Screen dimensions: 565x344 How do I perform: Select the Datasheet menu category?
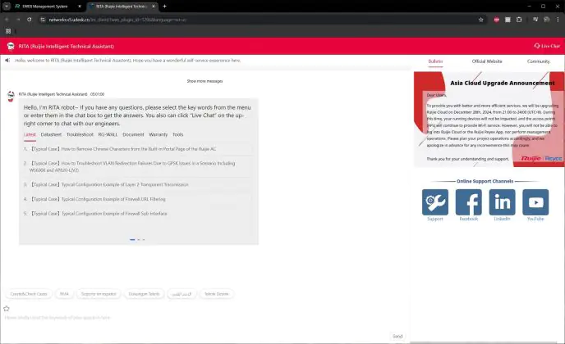51,134
